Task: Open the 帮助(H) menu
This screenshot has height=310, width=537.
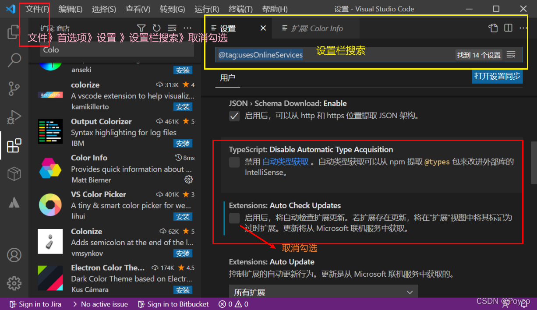Action: point(275,9)
